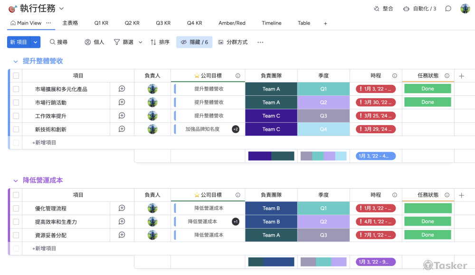Image resolution: width=475 pixels, height=275 pixels.
Task: Click info icon beside 公司目標 column header
Action: click(x=237, y=76)
